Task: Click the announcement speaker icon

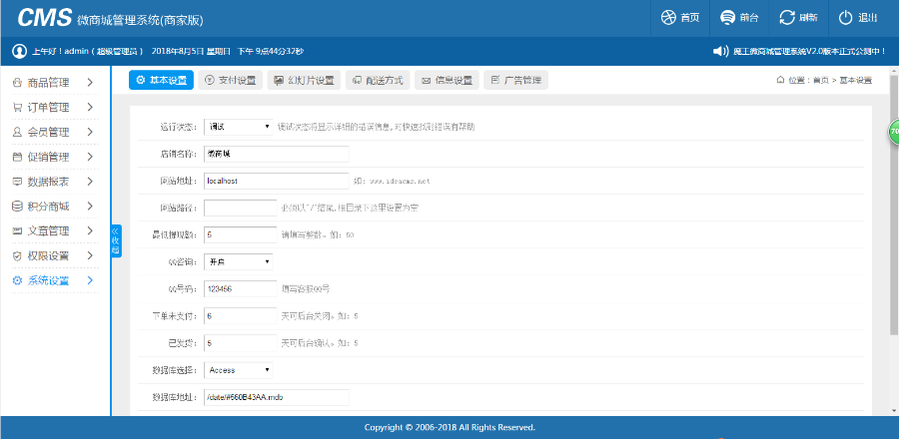Action: point(720,51)
